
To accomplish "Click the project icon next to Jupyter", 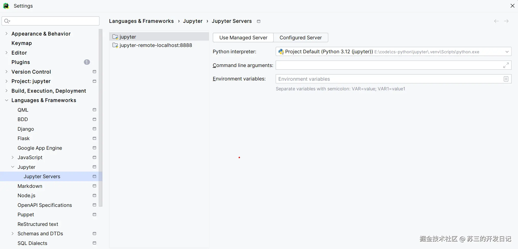I will [95, 167].
